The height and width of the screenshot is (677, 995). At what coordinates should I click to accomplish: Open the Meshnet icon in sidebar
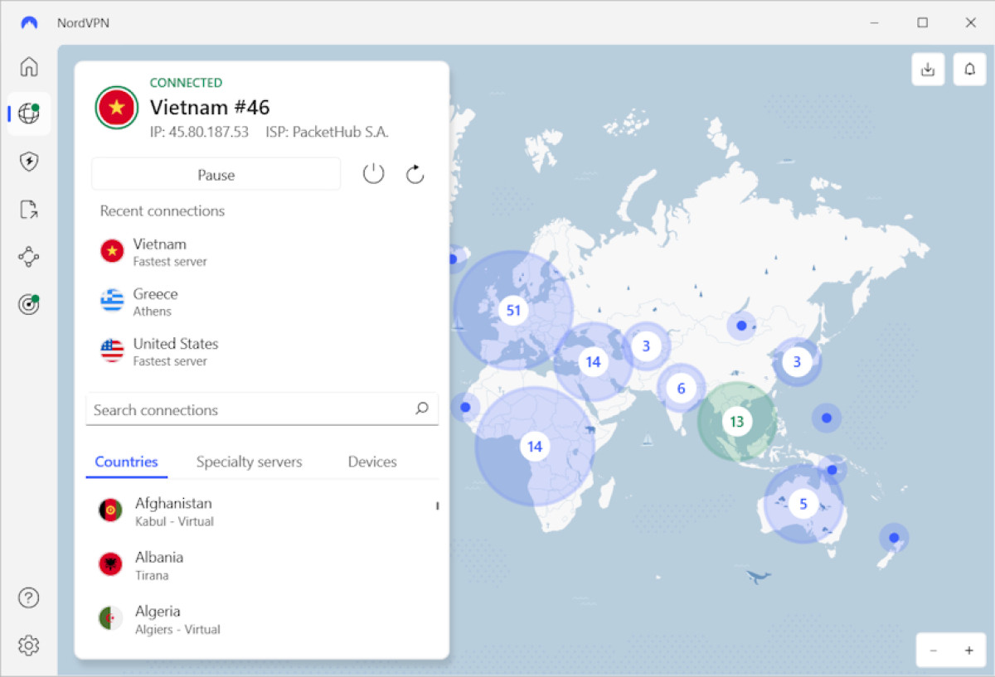[29, 257]
